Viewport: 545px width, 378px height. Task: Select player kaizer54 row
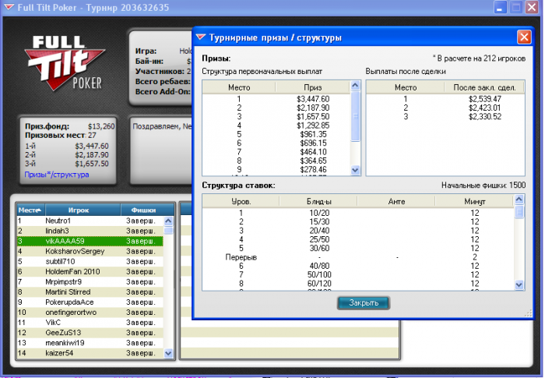[90, 353]
